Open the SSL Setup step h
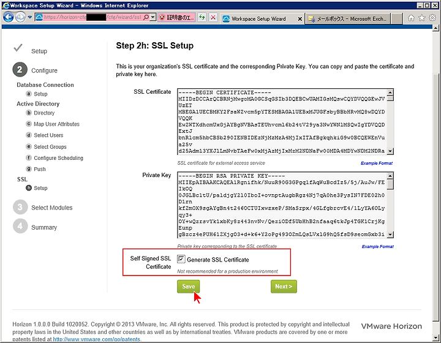Viewport: 441px width, 343px height. (37, 188)
